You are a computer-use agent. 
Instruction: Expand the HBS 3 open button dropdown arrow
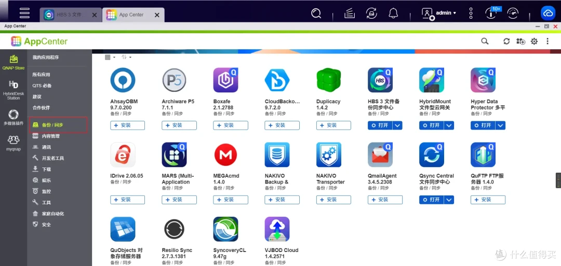point(397,125)
